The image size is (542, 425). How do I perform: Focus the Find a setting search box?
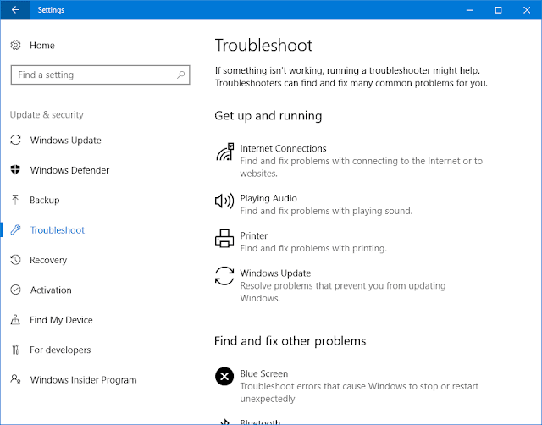[x=100, y=75]
